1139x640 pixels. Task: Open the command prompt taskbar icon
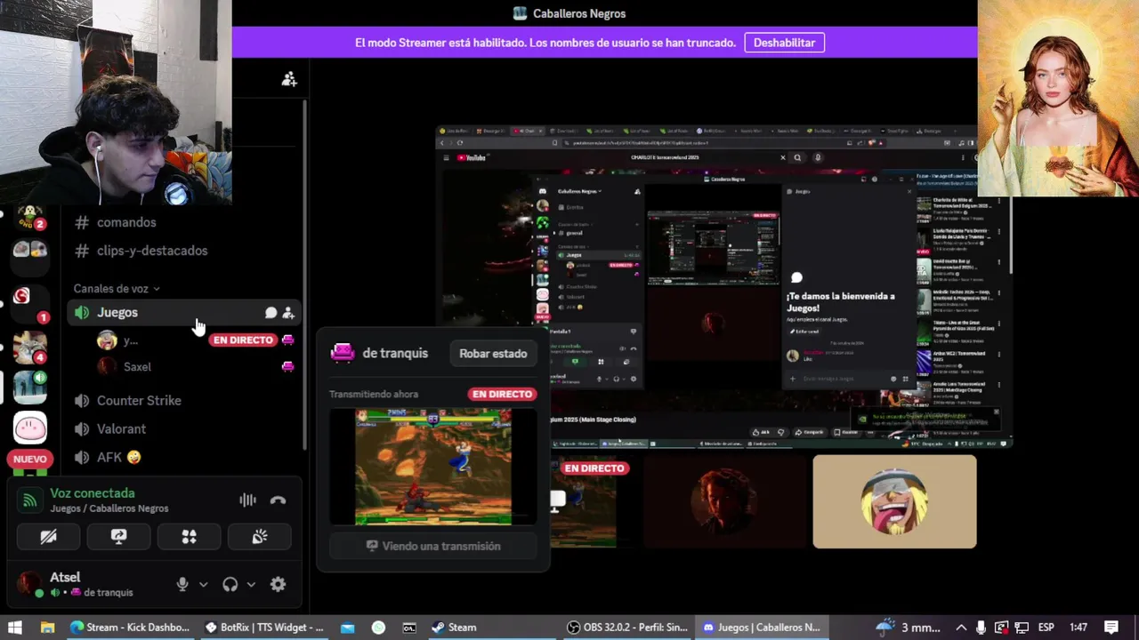pos(409,627)
